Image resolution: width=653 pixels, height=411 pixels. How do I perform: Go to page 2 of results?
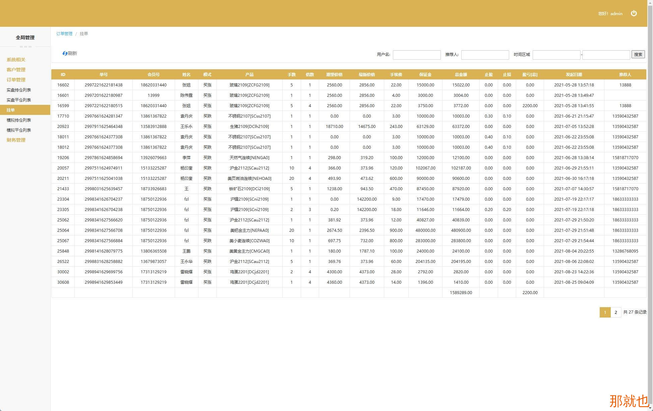[x=616, y=312]
